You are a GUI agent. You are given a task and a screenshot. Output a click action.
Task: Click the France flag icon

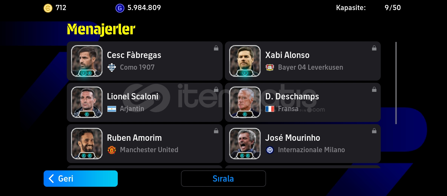click(x=270, y=109)
